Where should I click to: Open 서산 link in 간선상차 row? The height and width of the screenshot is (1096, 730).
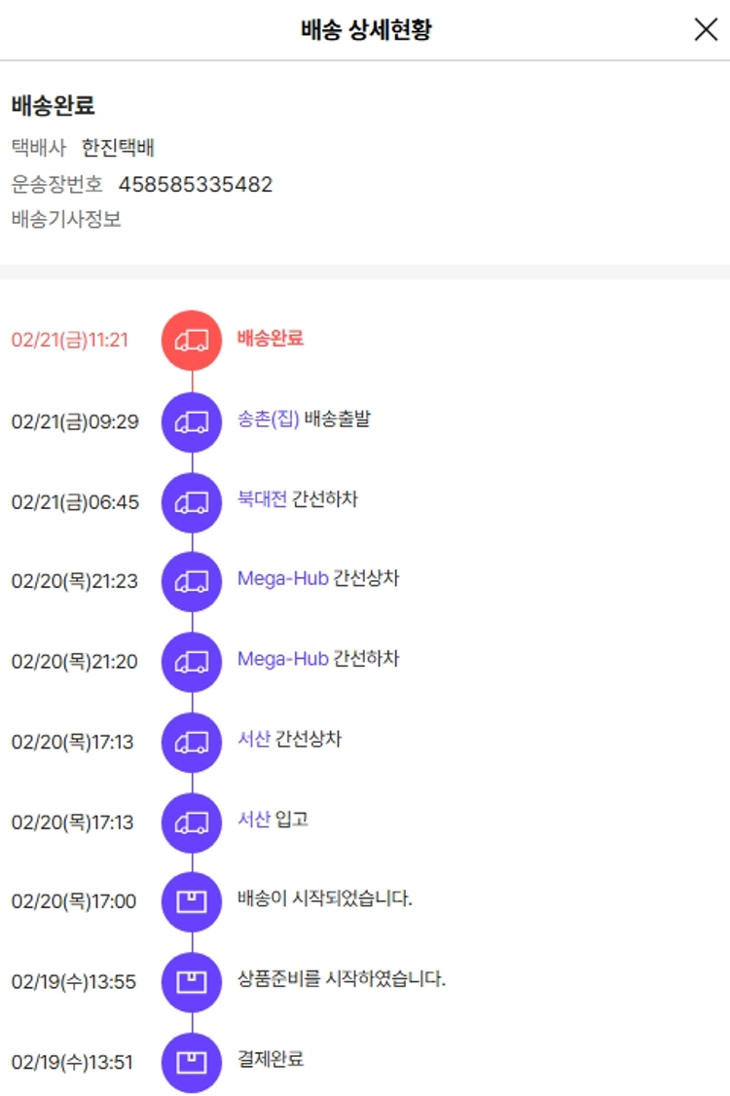pyautogui.click(x=254, y=739)
